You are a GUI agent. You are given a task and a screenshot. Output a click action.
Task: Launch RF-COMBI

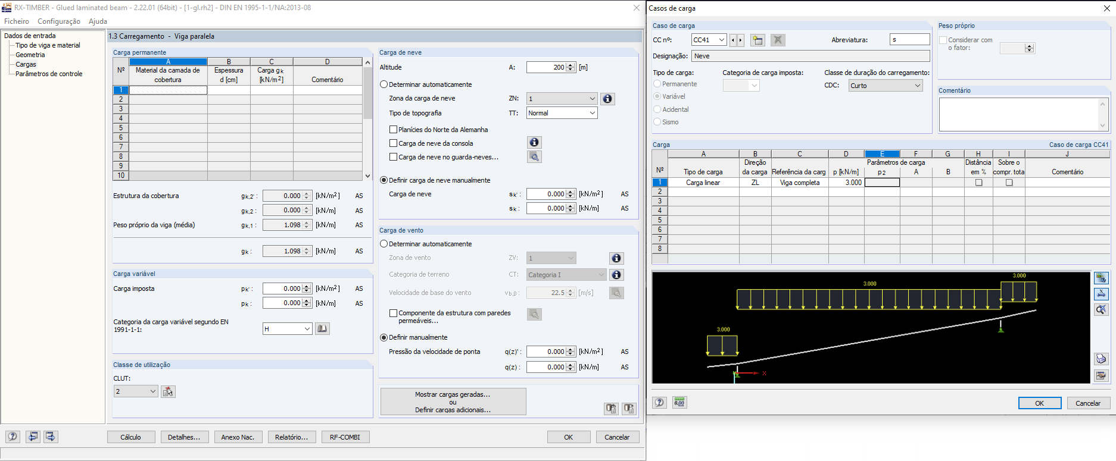(345, 437)
